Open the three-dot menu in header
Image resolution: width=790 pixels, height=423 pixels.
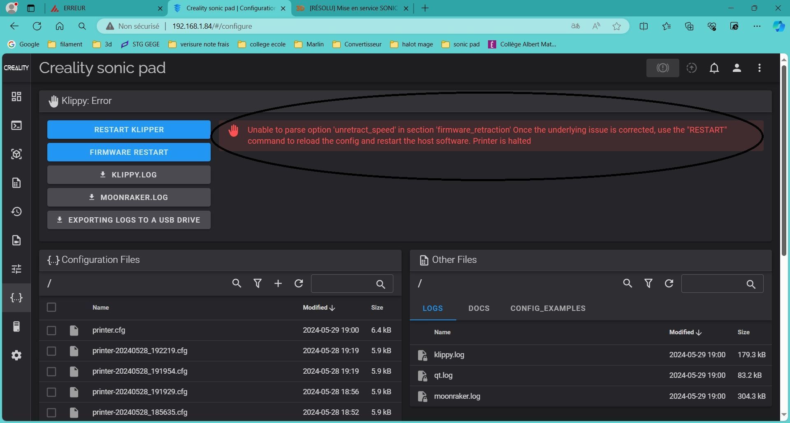tap(760, 68)
